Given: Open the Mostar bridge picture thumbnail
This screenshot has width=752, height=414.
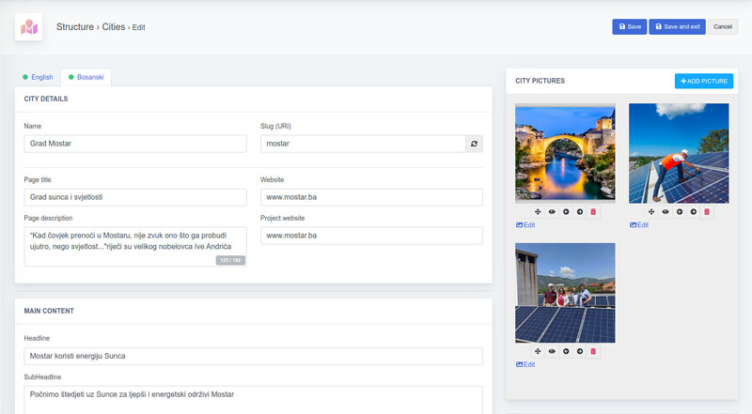Looking at the screenshot, I should pos(565,153).
